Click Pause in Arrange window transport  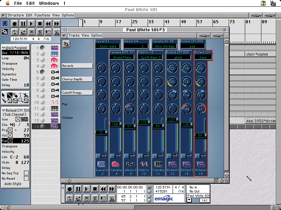point(23,24)
